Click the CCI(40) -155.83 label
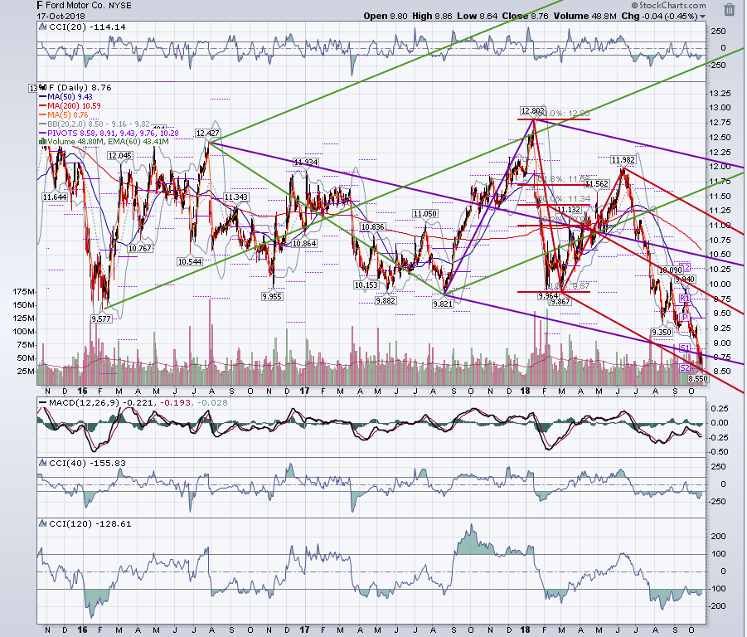Screen dimensions: 747x637 [88, 463]
